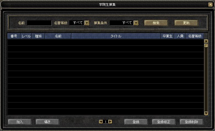Click the 登録削除 delete registration button
Image resolution: width=215 pixels, height=131 pixels.
[x=192, y=122]
